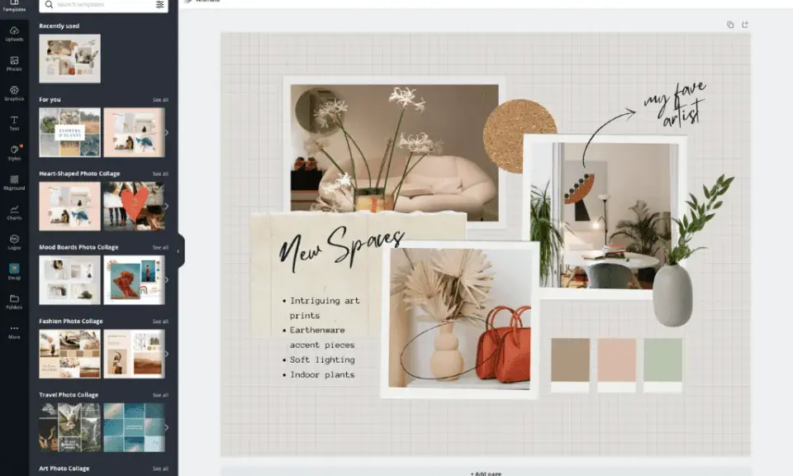Screen dimensions: 793x476
Task: Select the red handbag photo on canvas
Action: 459,319
